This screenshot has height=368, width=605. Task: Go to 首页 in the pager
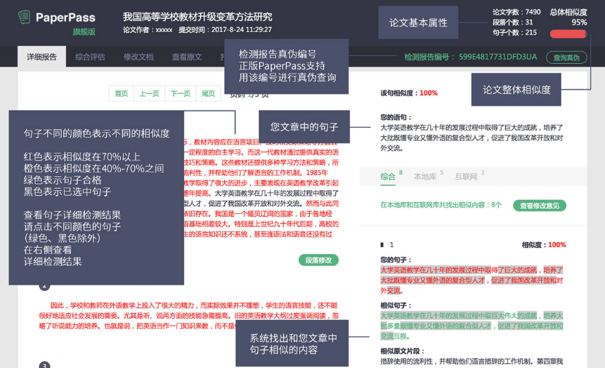click(x=122, y=93)
